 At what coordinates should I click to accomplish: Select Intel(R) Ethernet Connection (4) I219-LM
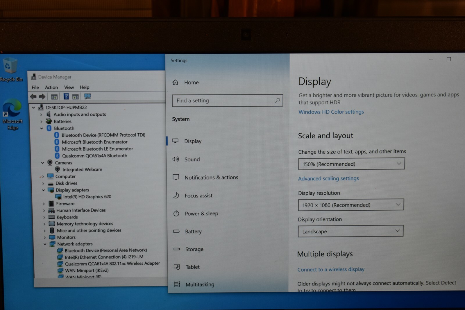point(104,257)
